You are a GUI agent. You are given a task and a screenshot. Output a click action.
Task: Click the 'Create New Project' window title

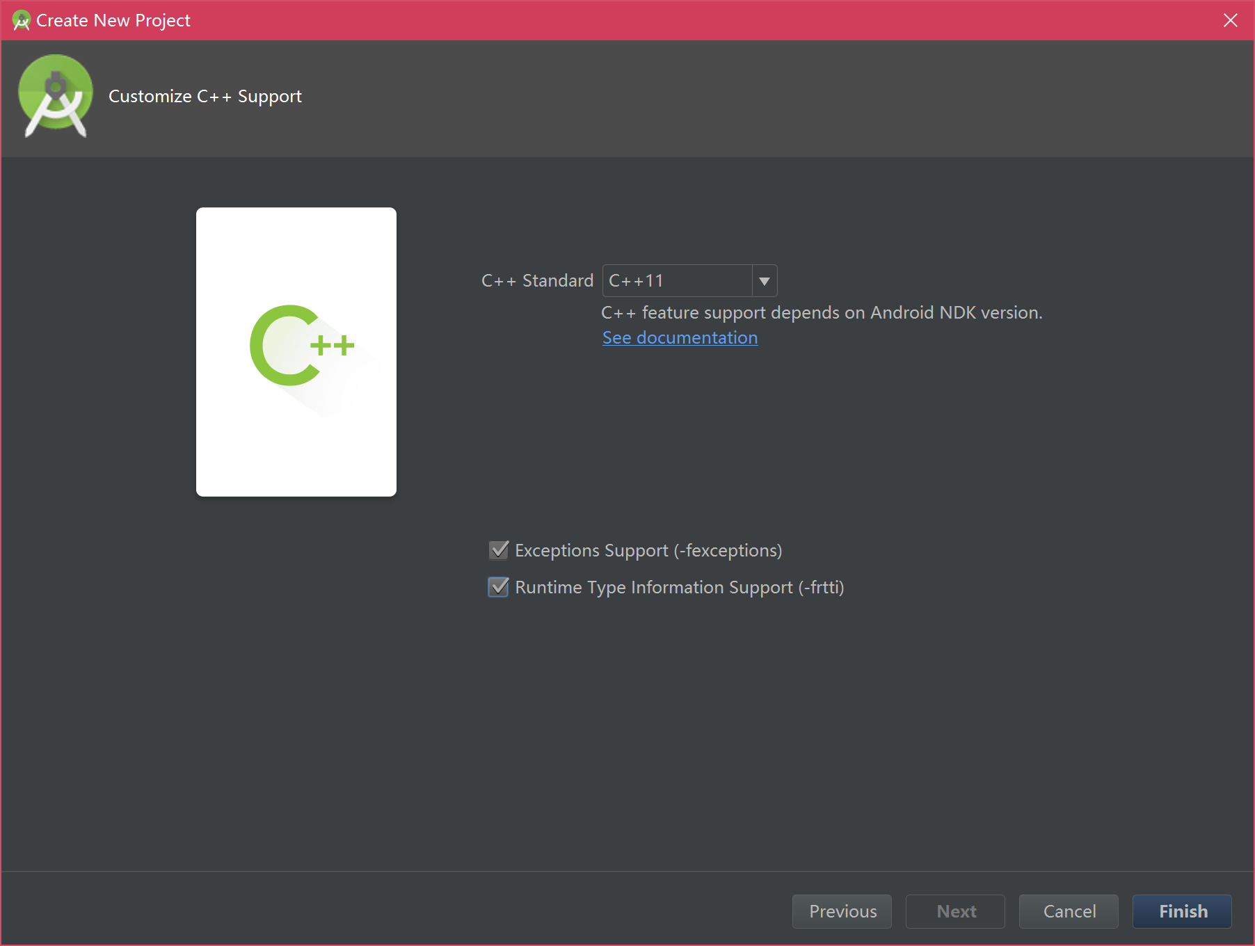113,21
